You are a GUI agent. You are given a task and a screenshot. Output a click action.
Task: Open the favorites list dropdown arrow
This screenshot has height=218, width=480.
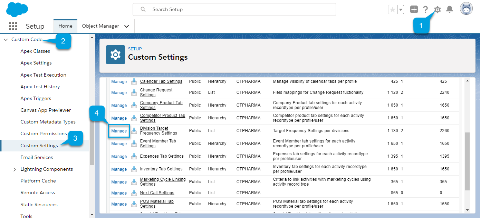point(401,10)
